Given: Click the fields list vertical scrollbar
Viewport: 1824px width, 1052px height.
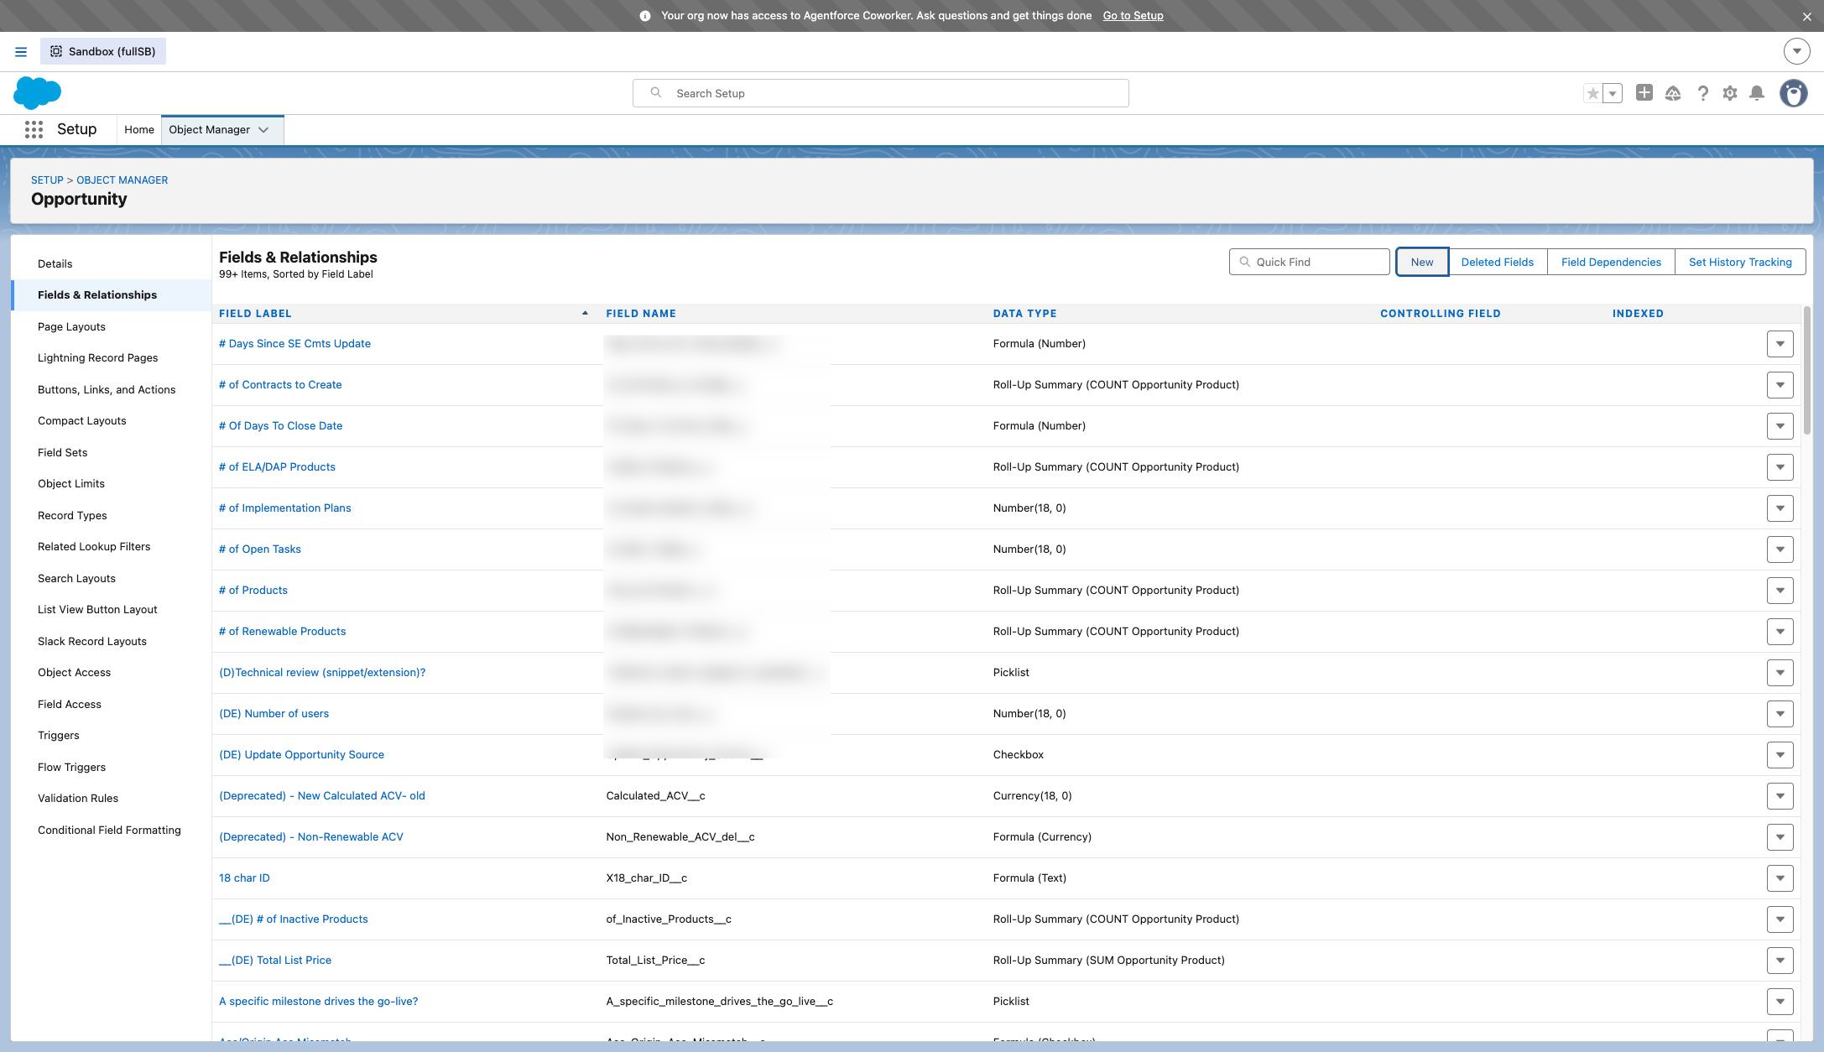Looking at the screenshot, I should coord(1806,370).
